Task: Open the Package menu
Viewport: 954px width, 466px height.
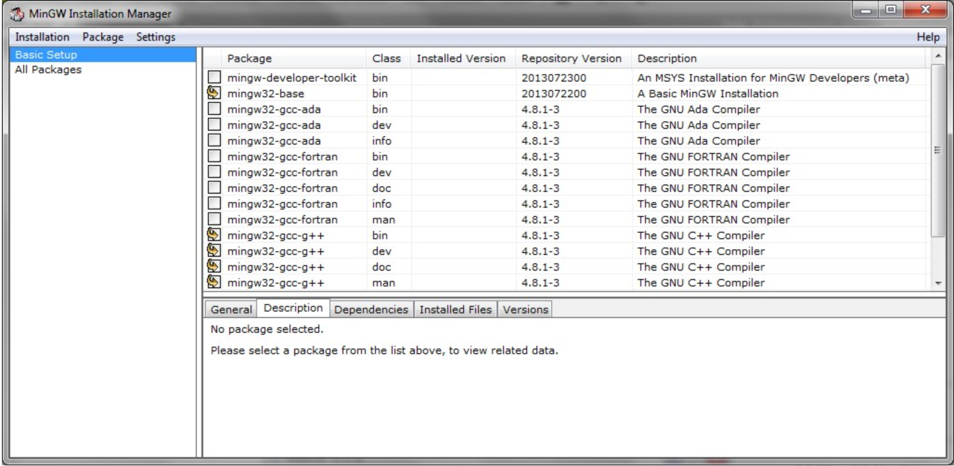Action: (x=103, y=37)
